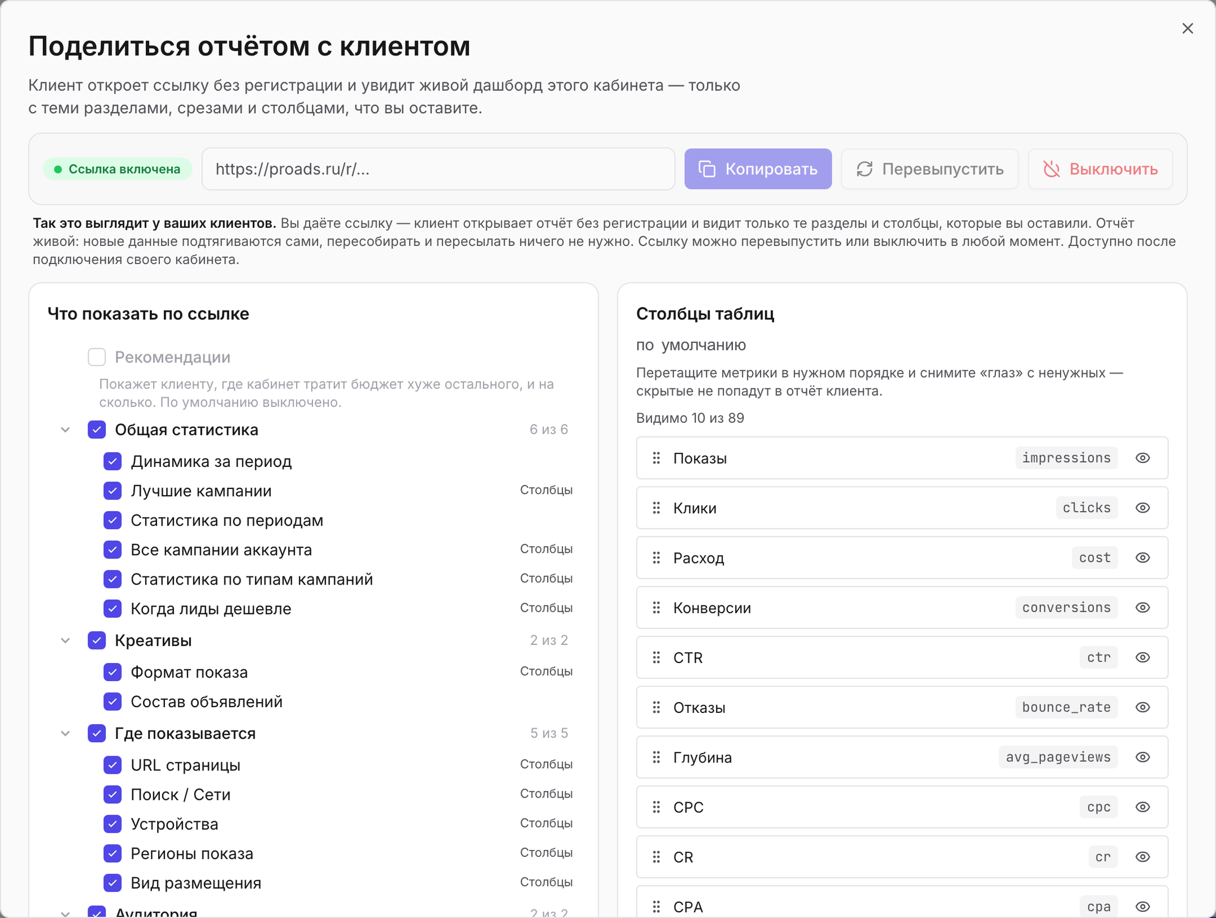The height and width of the screenshot is (918, 1216).
Task: Collapse the Общая статистика group
Action: 66,430
